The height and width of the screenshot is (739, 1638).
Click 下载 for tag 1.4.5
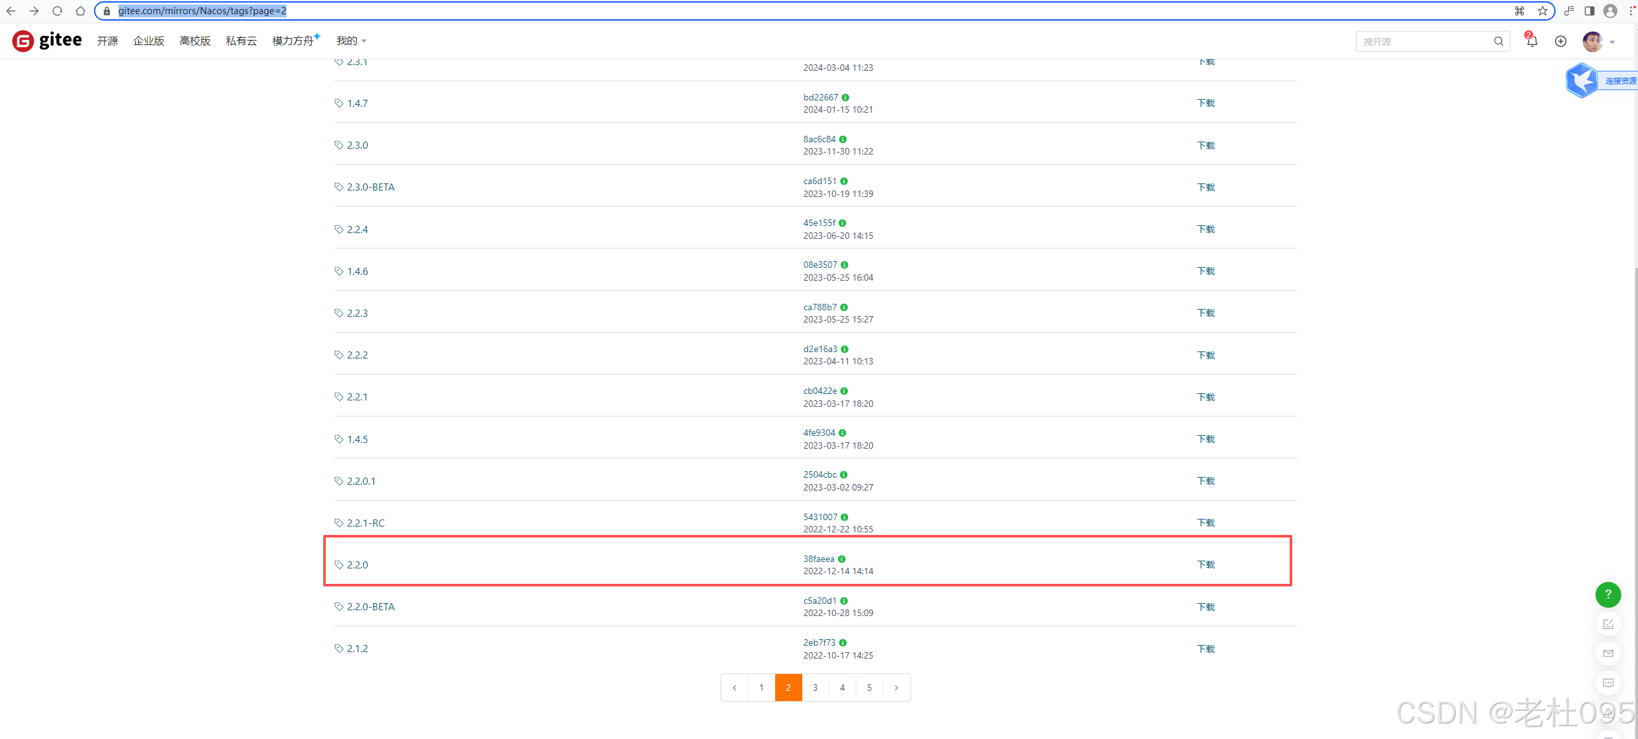click(x=1206, y=439)
